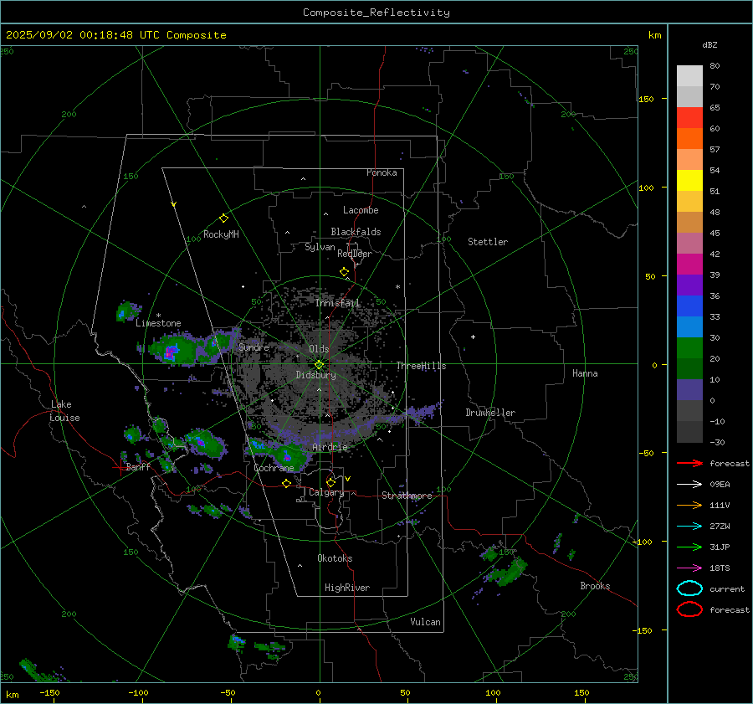Screen dimensions: 753x704
Task: Click the white asterisk marker east of Innisfail
Action: tap(397, 287)
